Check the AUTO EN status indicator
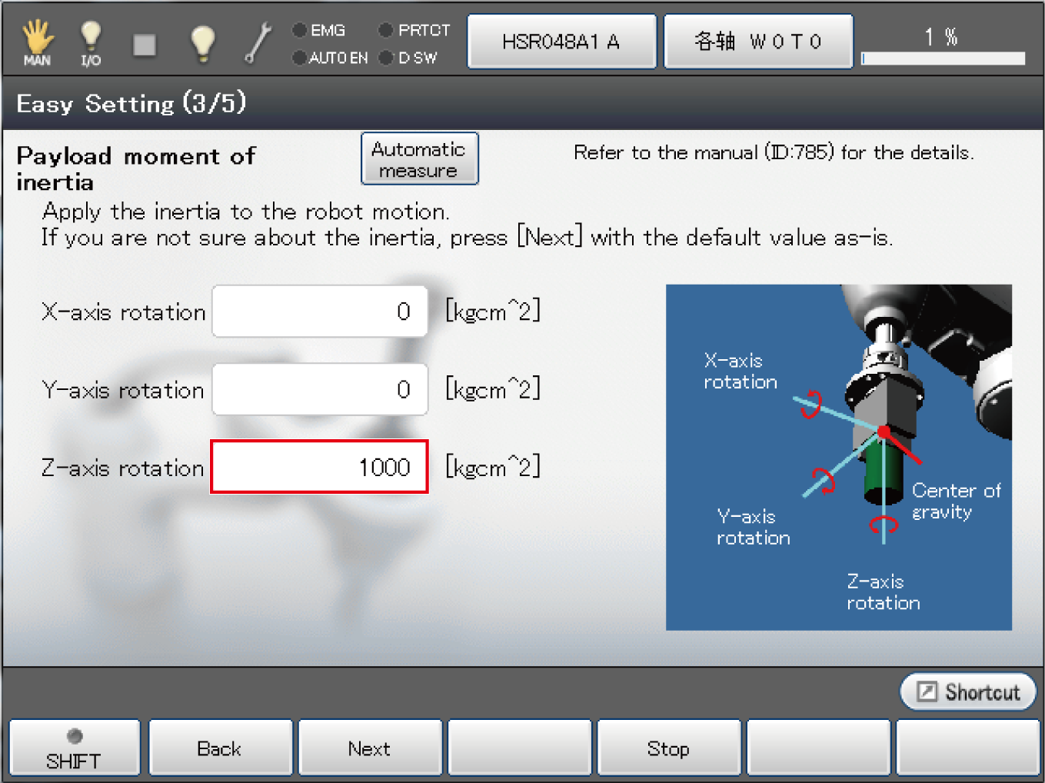 coord(331,58)
